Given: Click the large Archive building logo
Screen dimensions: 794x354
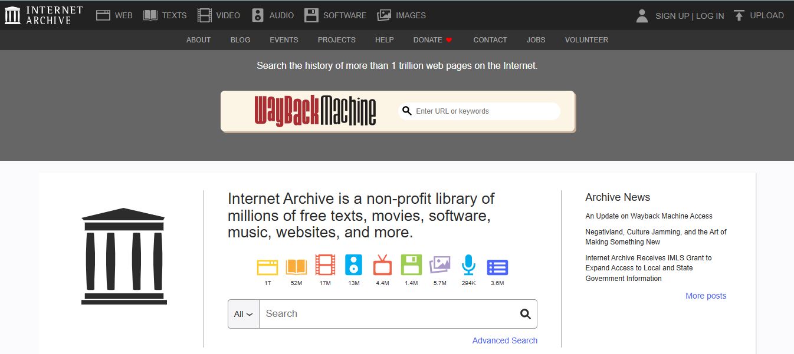Looking at the screenshot, I should 124,256.
